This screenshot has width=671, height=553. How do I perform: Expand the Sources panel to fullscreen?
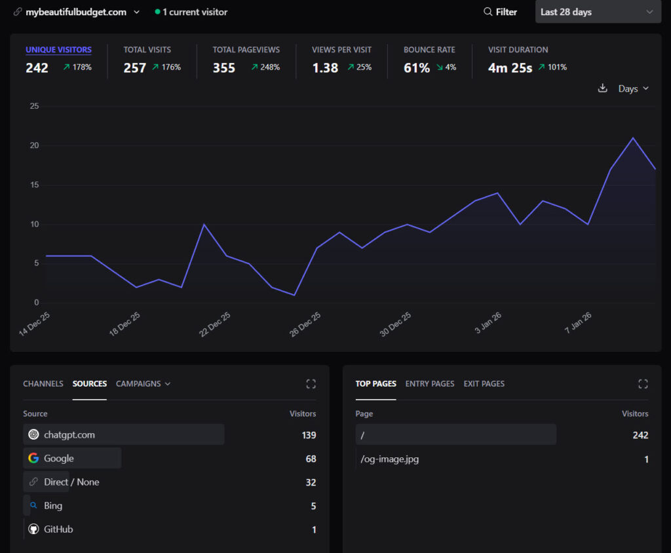(311, 384)
